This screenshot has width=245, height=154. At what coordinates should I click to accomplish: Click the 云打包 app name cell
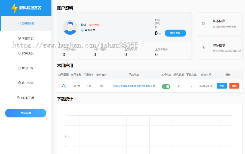pos(76,86)
